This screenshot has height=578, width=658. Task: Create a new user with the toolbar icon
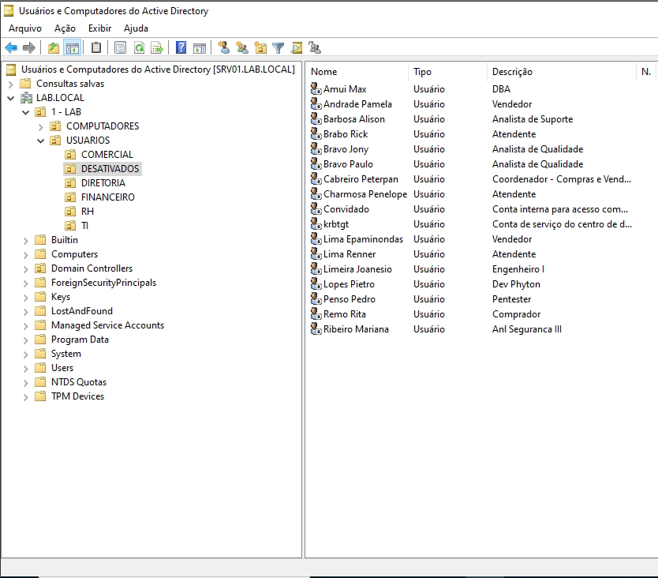click(223, 48)
